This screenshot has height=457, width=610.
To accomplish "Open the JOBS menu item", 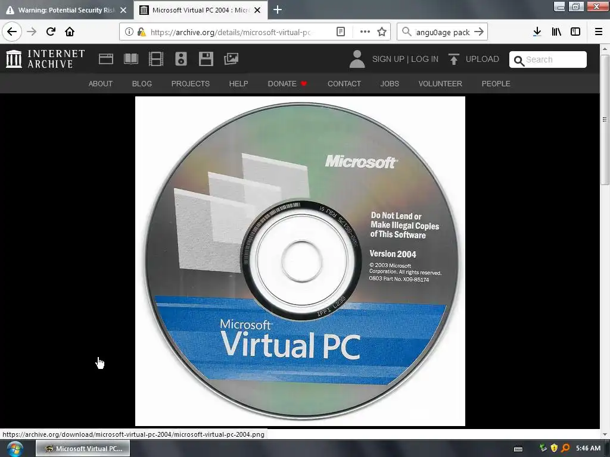I will [390, 83].
